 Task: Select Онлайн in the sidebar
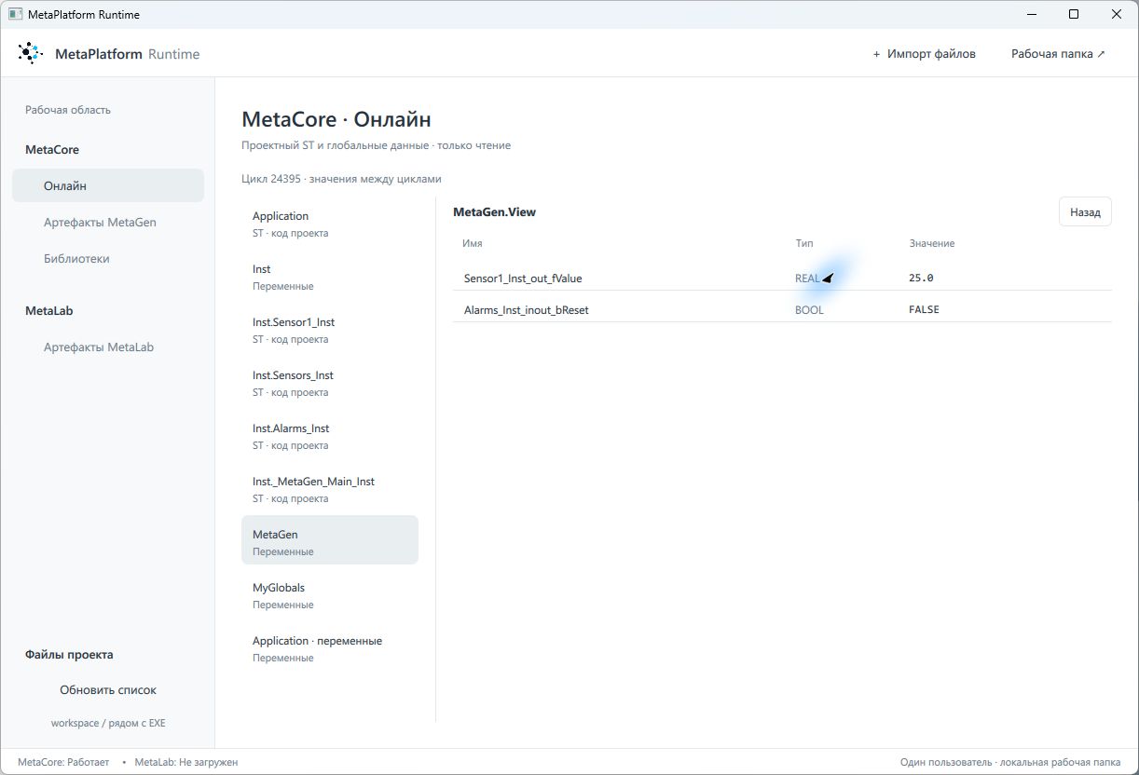pyautogui.click(x=108, y=185)
